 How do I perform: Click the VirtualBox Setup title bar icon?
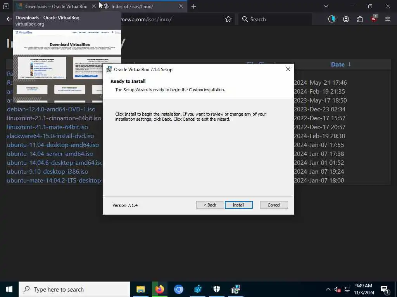(109, 69)
